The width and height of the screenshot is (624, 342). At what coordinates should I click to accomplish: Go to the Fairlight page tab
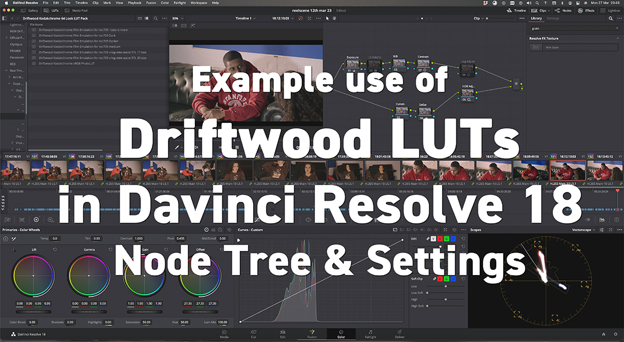click(x=370, y=334)
